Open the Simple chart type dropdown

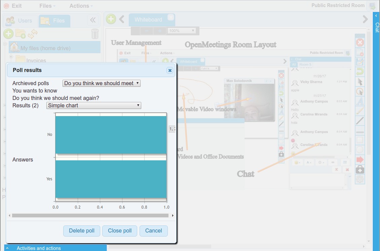click(x=93, y=105)
